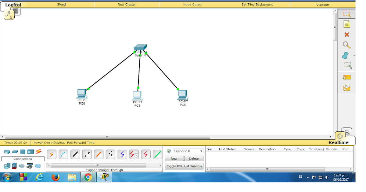This screenshot has width=366, height=192.
Task: Click New Cluster in the top bar
Action: [127, 4]
